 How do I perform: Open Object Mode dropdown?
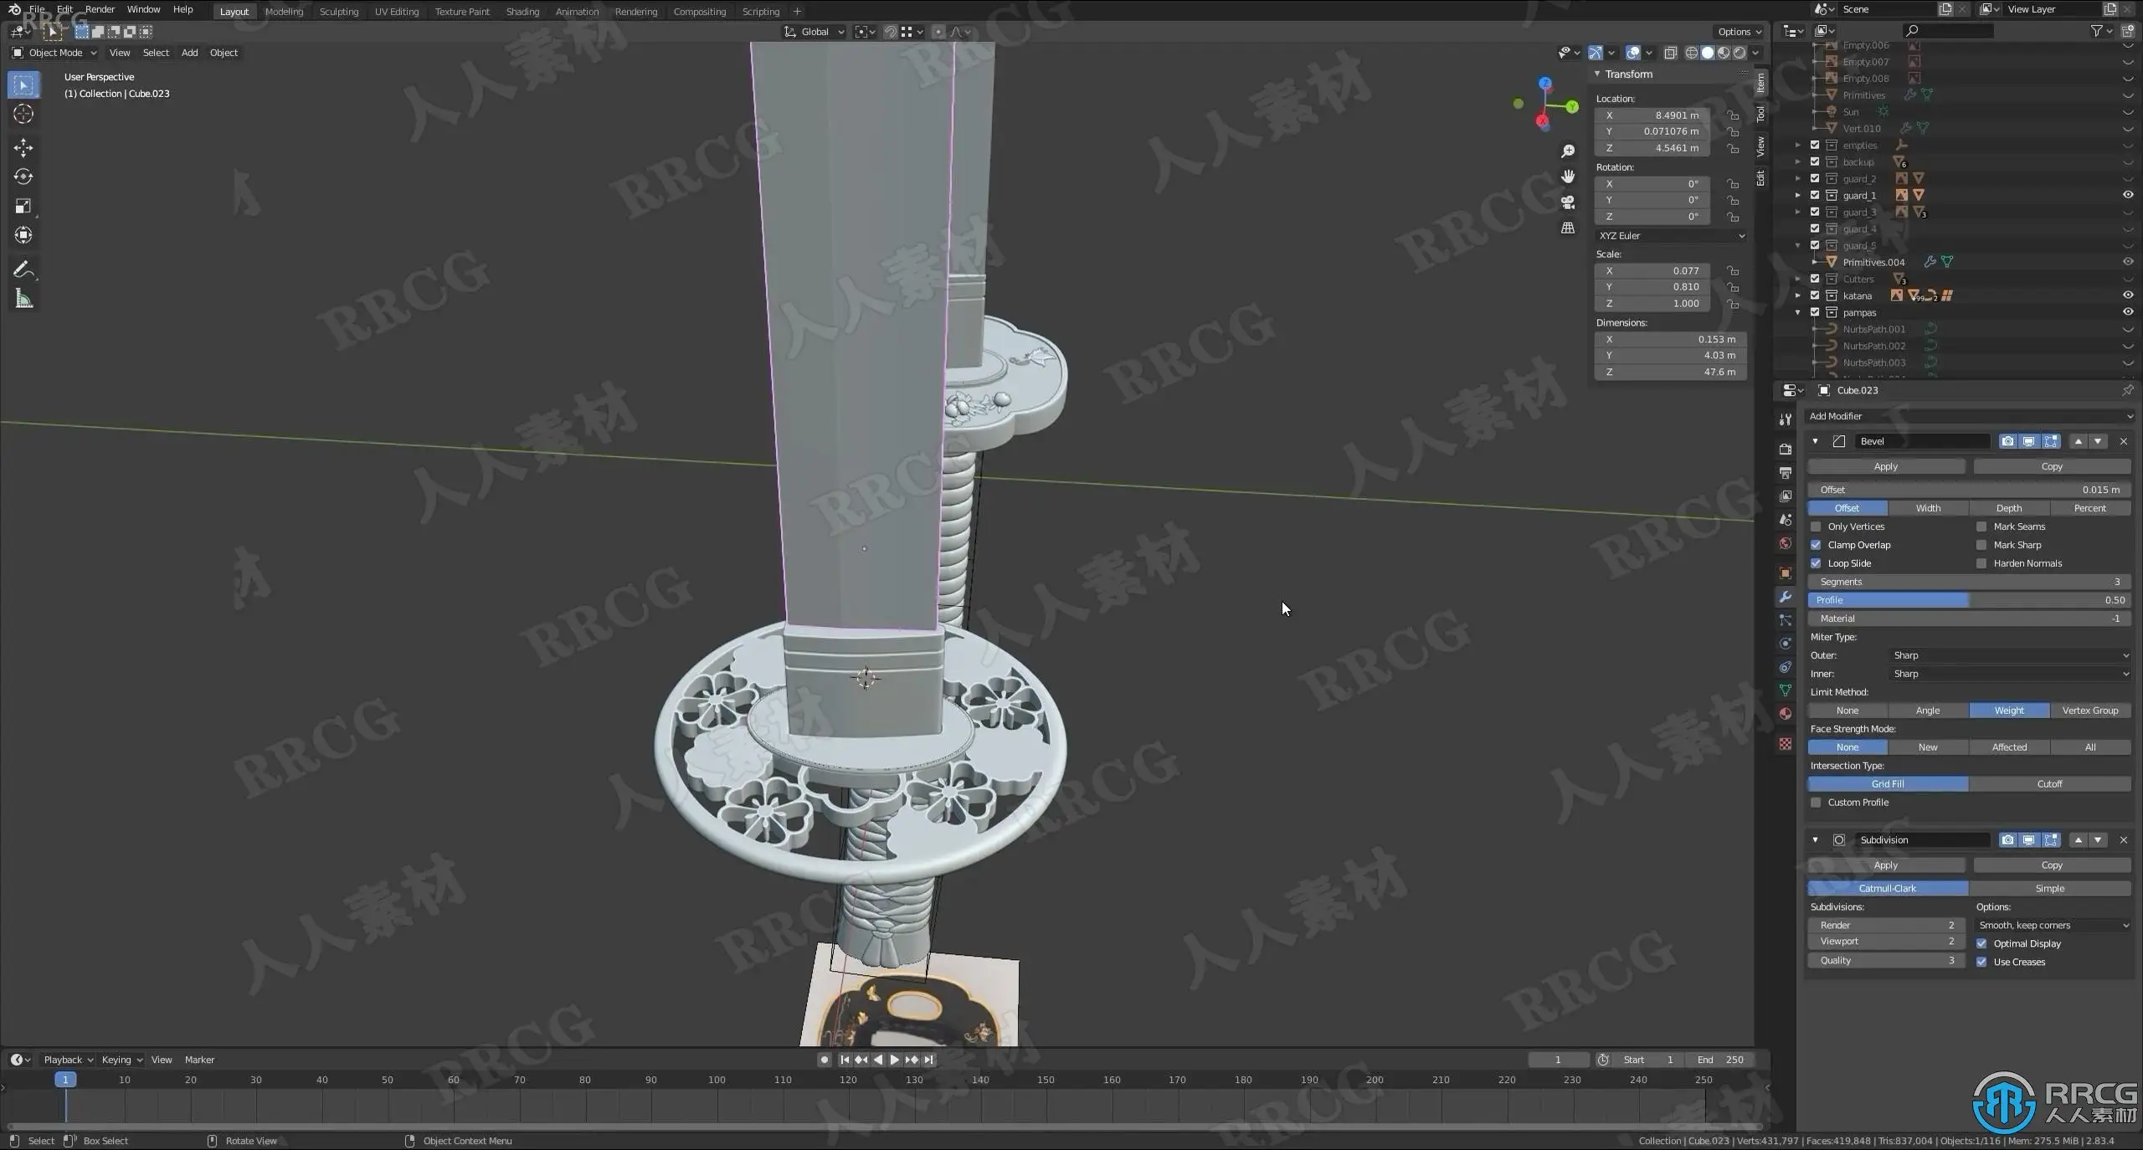pyautogui.click(x=54, y=53)
